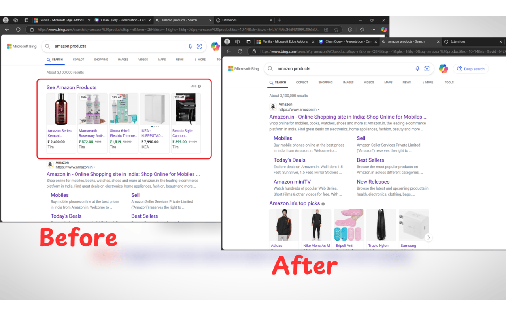Open Best Sellers link in After window

[370, 160]
